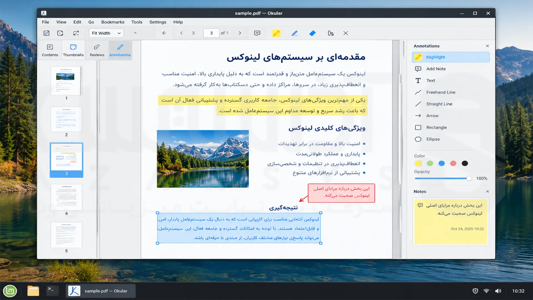The width and height of the screenshot is (533, 300).
Task: Click the Opacity slider handle
Action: [469, 178]
